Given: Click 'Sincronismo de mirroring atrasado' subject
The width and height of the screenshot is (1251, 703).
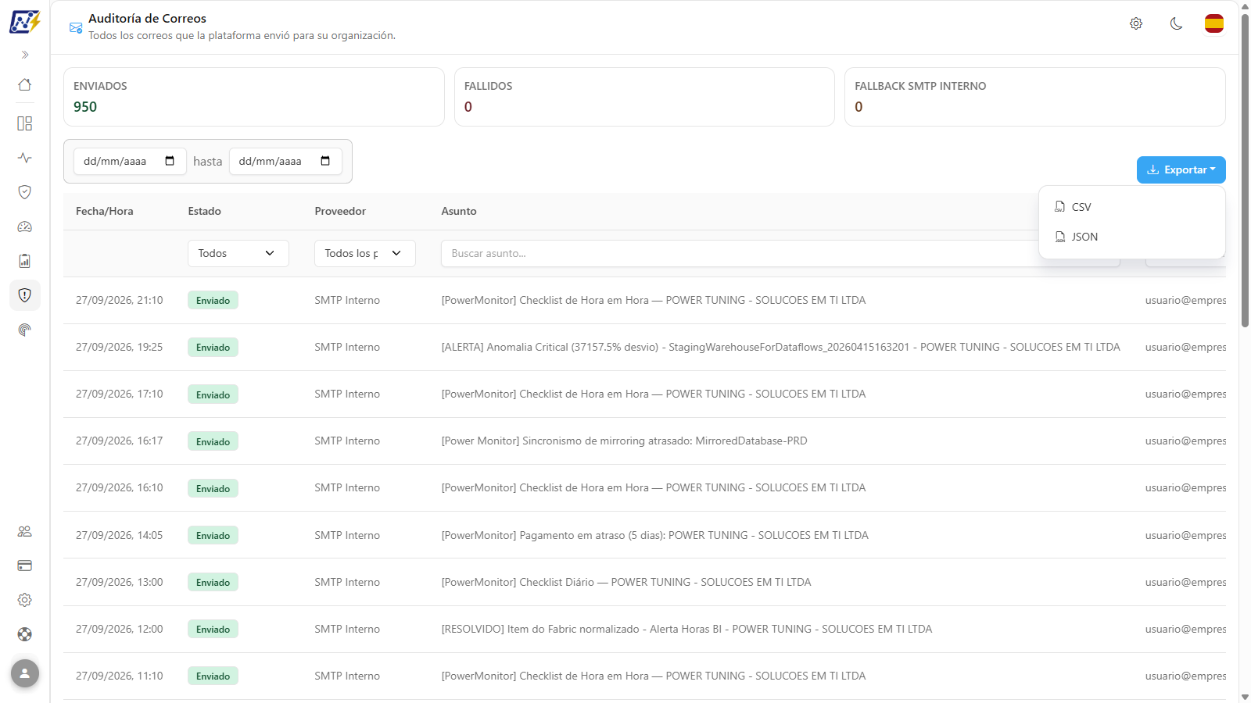Looking at the screenshot, I should click(624, 441).
